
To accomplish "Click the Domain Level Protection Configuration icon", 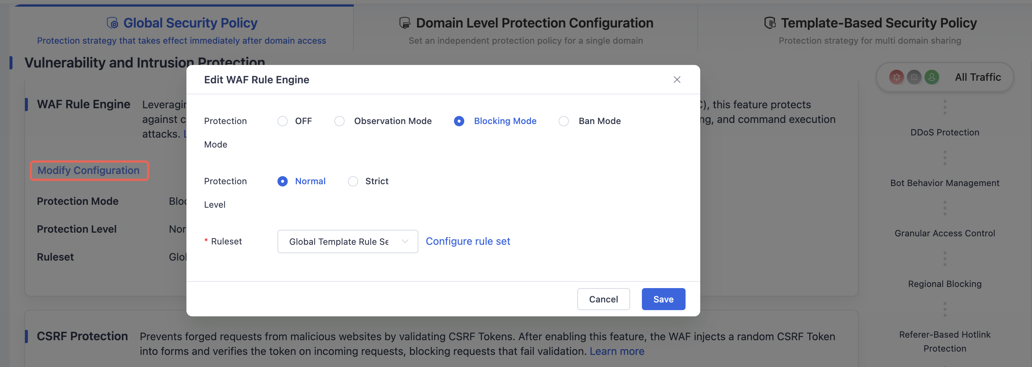I will coord(405,23).
